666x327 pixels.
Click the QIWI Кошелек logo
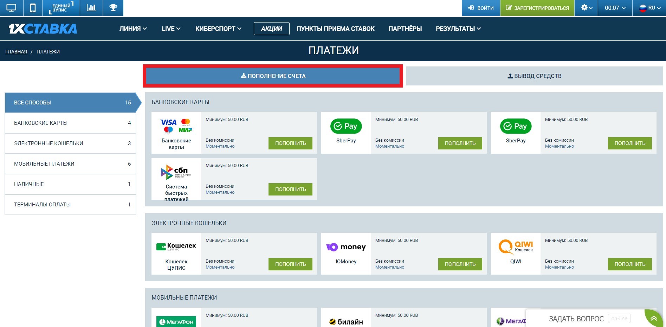pyautogui.click(x=516, y=247)
